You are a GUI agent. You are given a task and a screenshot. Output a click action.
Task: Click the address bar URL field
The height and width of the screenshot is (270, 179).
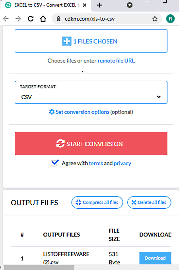107,19
